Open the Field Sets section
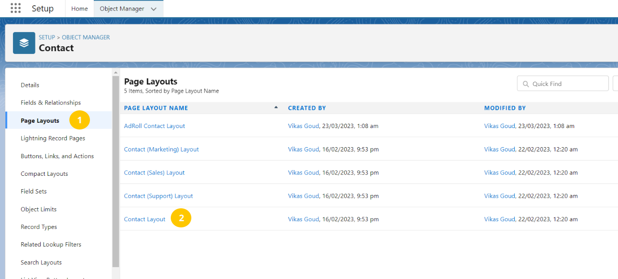The height and width of the screenshot is (279, 618). coord(34,191)
